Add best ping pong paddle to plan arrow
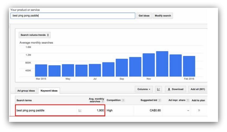This screenshot has height=132, width=227. (199, 110)
